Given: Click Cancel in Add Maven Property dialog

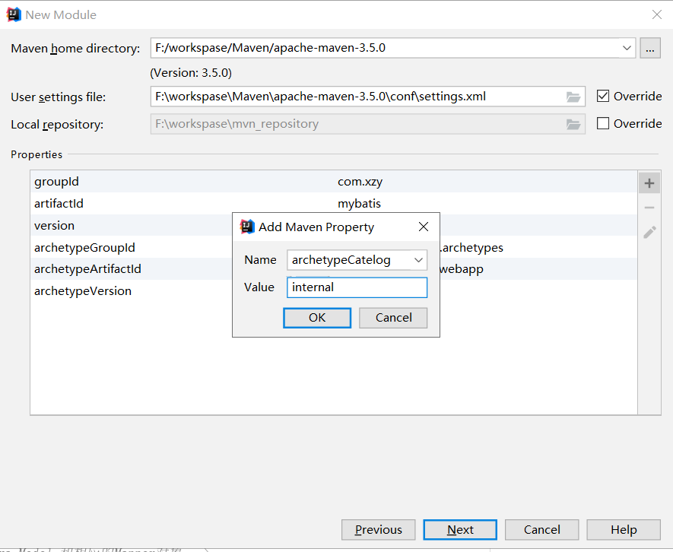Looking at the screenshot, I should pyautogui.click(x=393, y=318).
